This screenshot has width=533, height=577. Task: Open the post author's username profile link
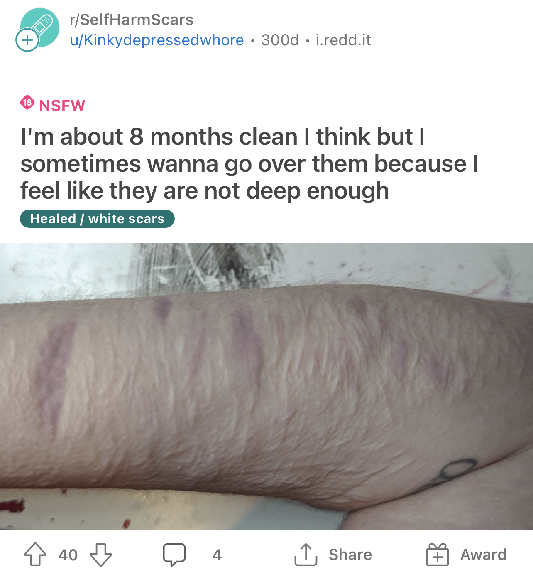pos(157,40)
